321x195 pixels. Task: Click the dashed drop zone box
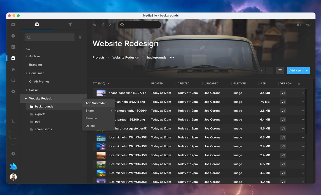tap(13, 135)
